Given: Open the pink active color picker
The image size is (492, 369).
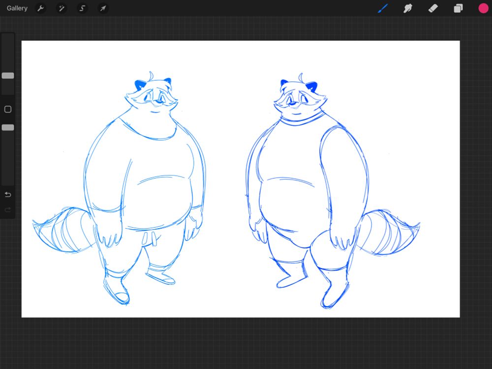Looking at the screenshot, I should (483, 8).
